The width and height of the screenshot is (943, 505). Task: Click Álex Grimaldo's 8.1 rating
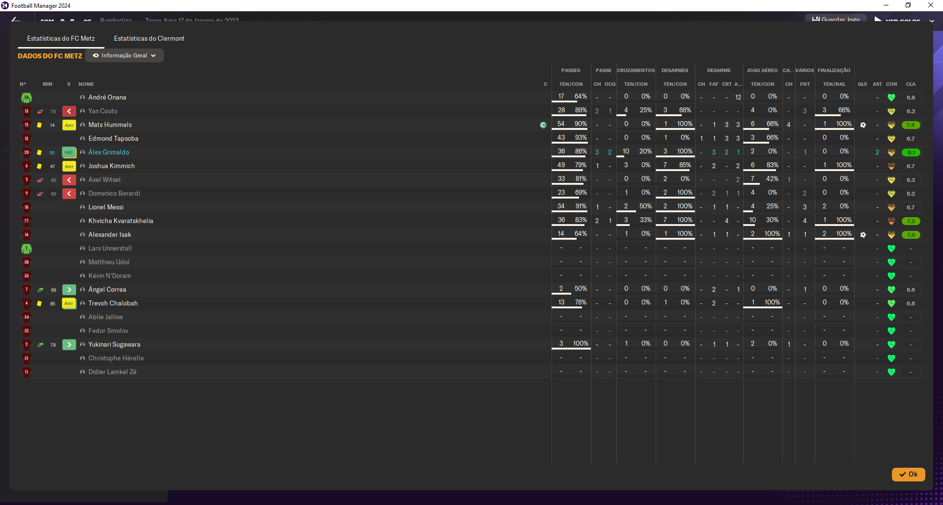(911, 152)
